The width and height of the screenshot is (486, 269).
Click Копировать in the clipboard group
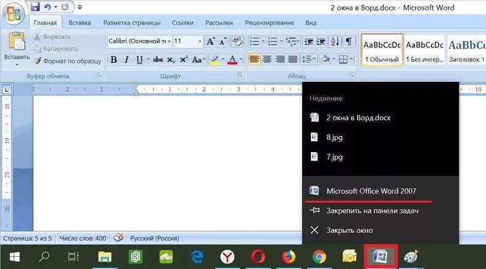(x=56, y=49)
